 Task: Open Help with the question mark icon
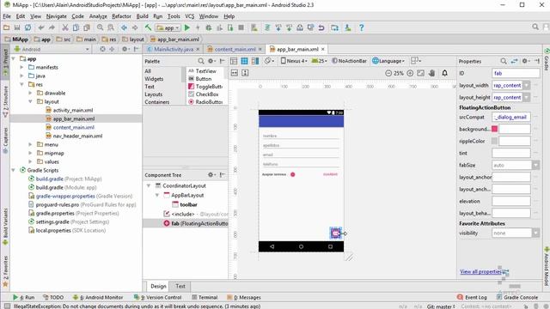(361, 27)
